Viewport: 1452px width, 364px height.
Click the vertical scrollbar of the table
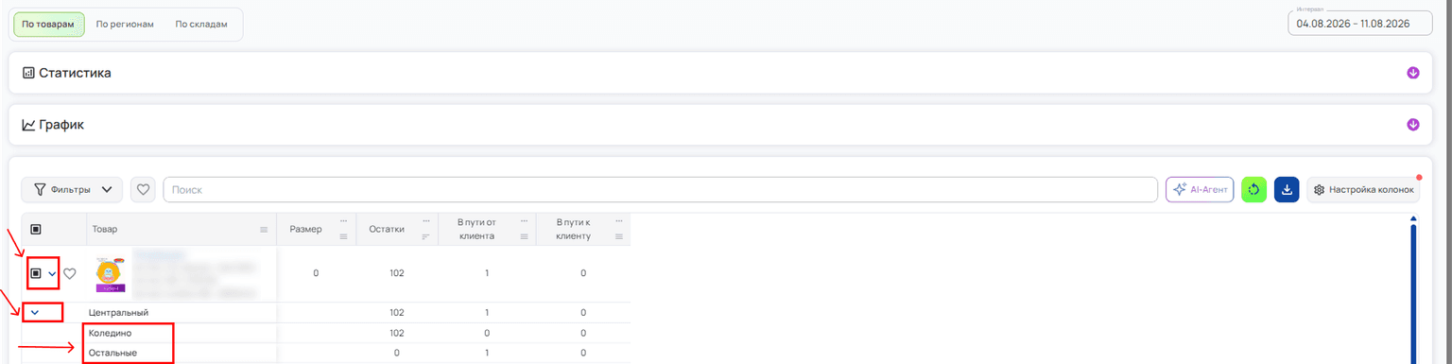[1413, 293]
